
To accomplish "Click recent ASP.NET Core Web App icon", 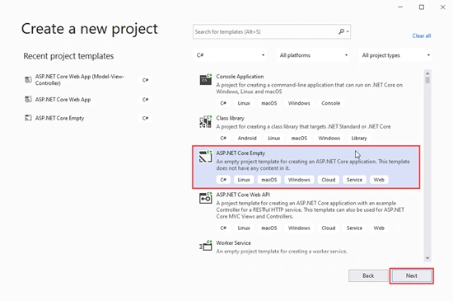I will (x=28, y=100).
